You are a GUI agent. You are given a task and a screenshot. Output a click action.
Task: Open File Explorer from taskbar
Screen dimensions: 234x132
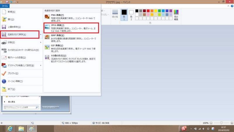point(21,128)
